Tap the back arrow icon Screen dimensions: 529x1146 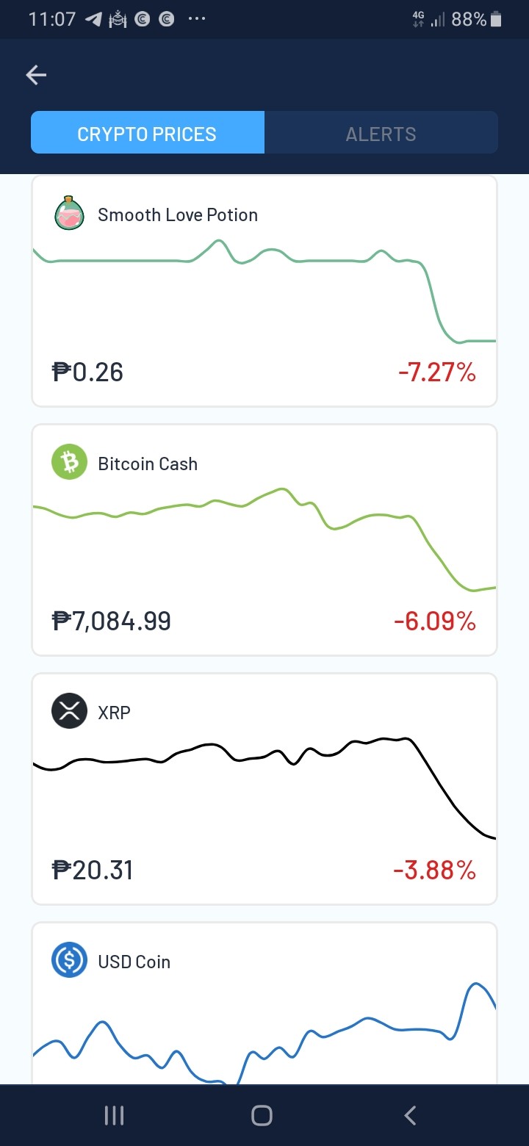[x=36, y=75]
